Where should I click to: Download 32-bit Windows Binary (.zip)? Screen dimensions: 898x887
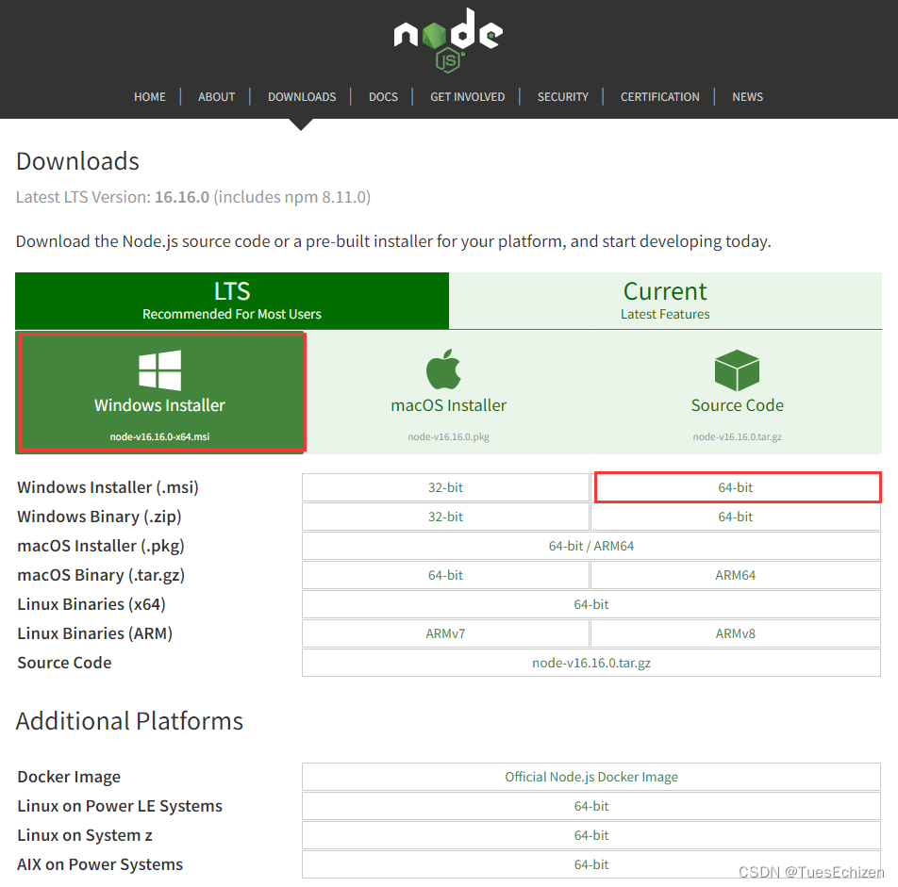[x=445, y=517]
